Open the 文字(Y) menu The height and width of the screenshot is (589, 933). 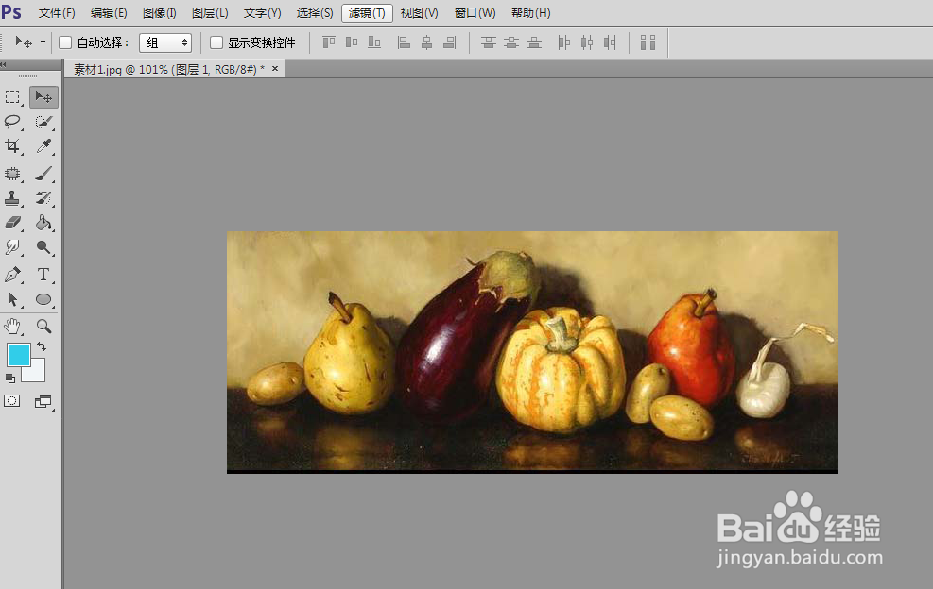click(263, 12)
